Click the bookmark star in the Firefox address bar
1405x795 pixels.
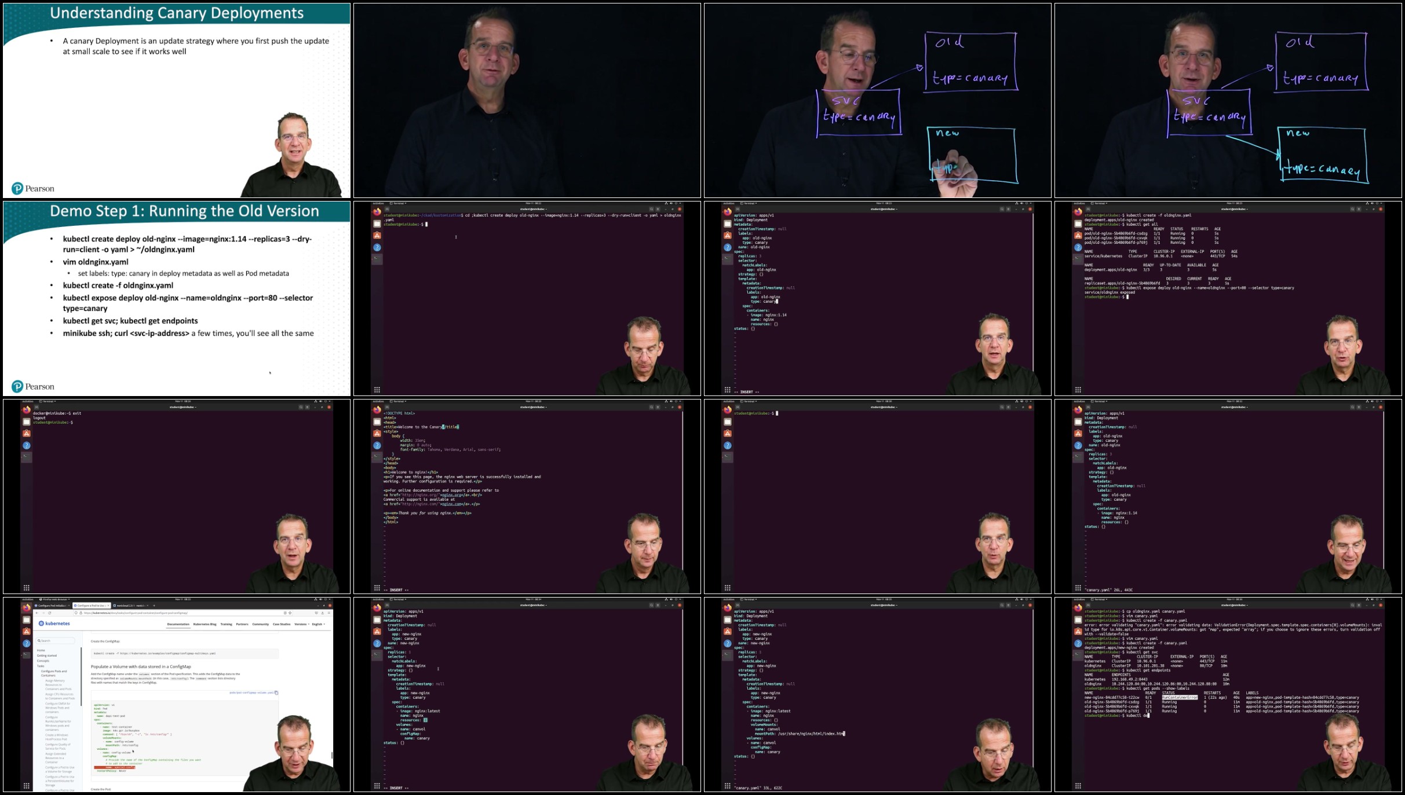(x=290, y=613)
